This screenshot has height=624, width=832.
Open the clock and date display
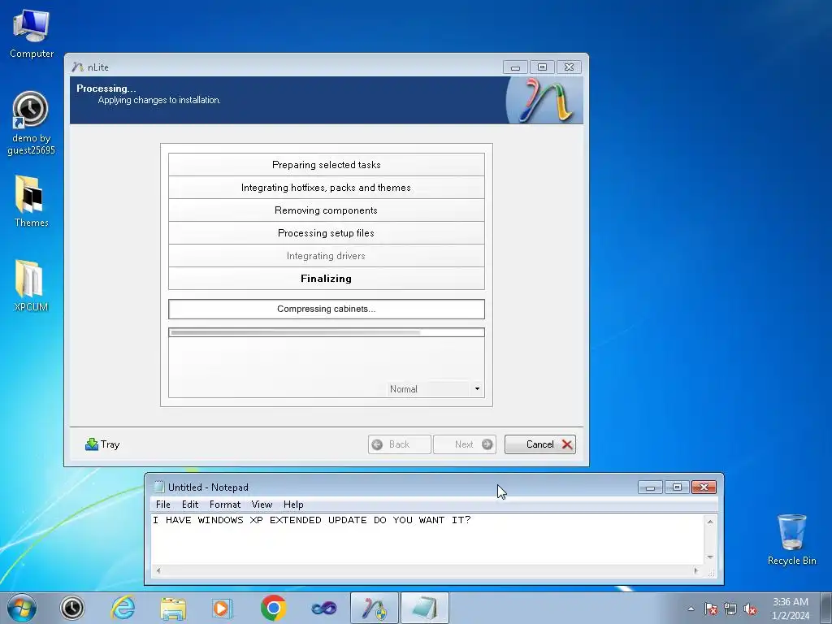(791, 609)
